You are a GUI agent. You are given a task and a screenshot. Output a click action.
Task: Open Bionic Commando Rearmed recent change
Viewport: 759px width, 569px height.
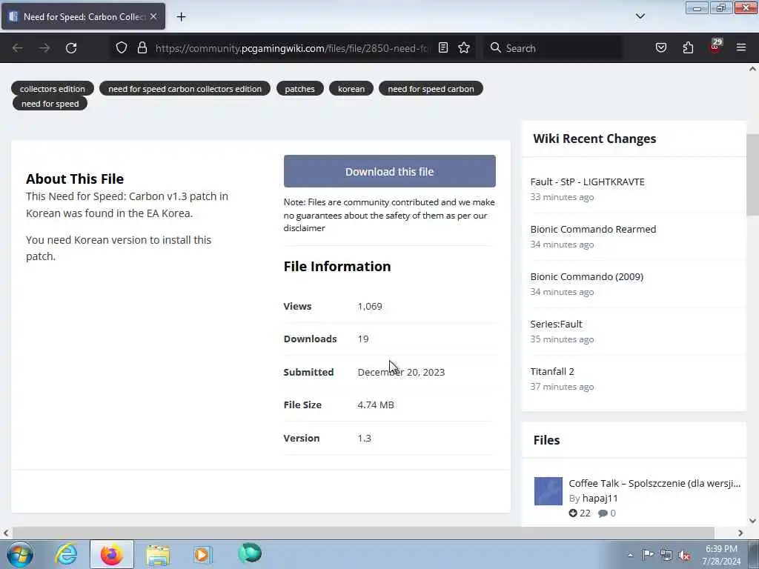click(593, 229)
